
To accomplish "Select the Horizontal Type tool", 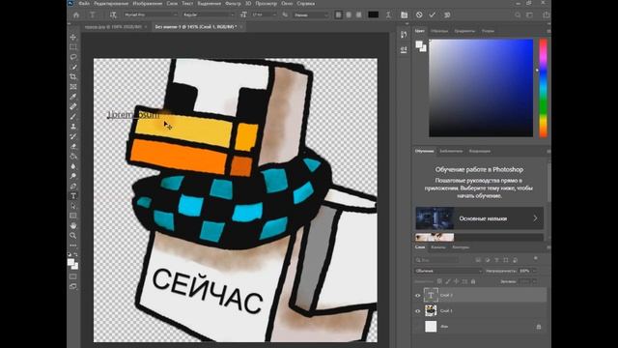I will click(73, 196).
